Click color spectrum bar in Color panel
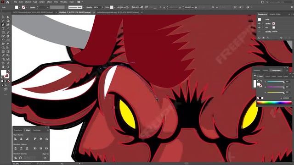The height and width of the screenshot is (165, 294). point(274,103)
